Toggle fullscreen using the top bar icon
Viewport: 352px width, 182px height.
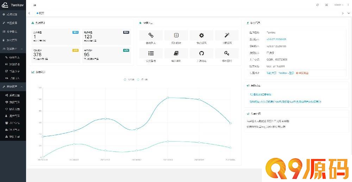pos(326,5)
